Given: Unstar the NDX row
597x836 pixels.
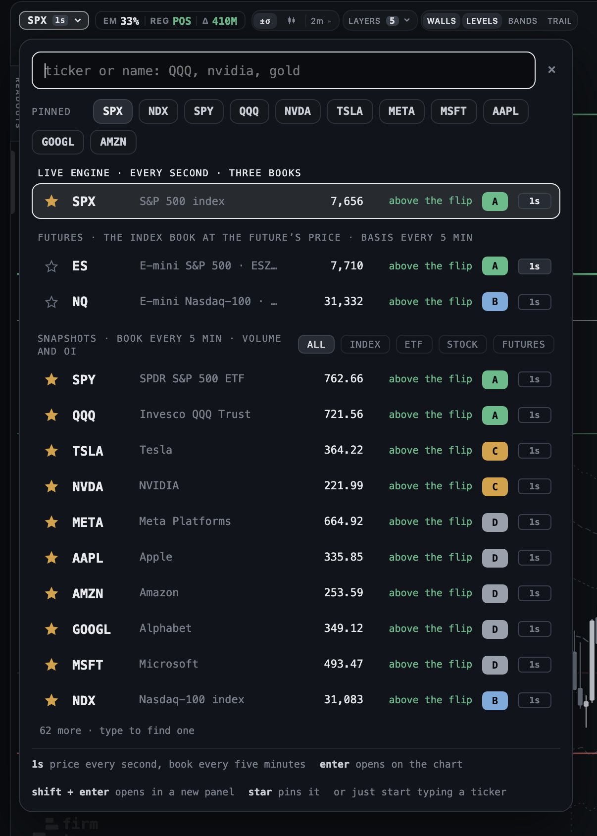Looking at the screenshot, I should click(51, 700).
